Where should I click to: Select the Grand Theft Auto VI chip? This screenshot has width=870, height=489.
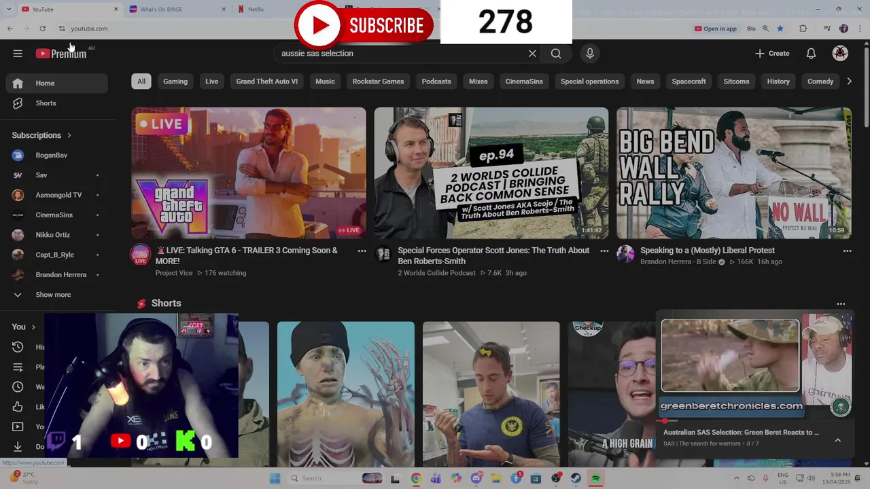coord(266,81)
